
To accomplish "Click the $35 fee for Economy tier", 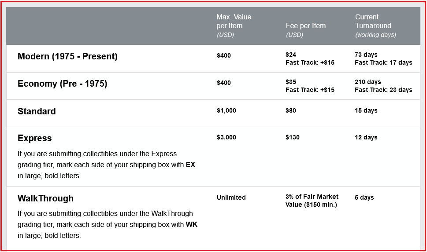I will click(290, 82).
